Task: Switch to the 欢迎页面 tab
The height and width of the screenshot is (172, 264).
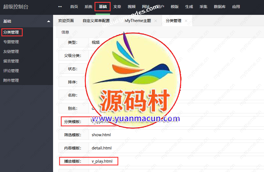Action: (x=66, y=21)
